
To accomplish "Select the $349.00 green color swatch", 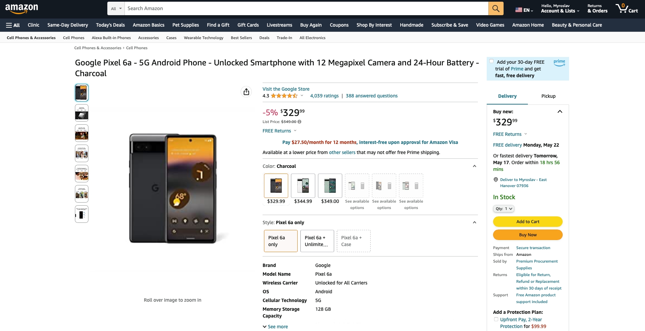I will click(330, 186).
